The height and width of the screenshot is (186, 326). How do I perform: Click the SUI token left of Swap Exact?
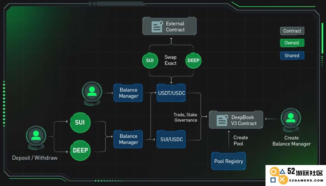[x=150, y=60]
